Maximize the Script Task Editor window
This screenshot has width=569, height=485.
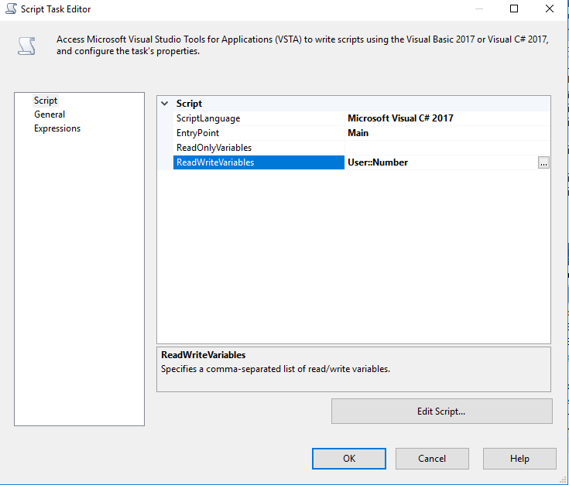tap(514, 9)
